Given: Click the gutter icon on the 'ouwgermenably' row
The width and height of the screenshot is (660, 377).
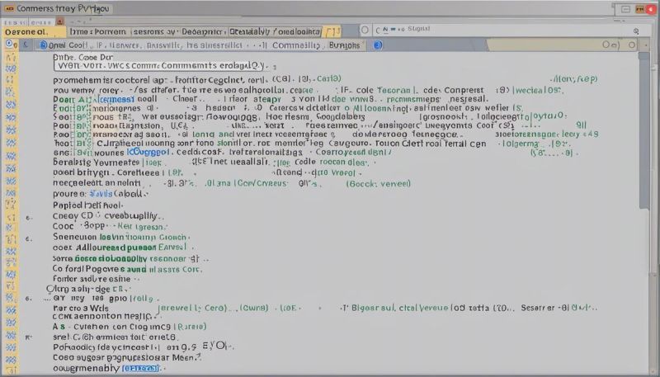Looking at the screenshot, I should pyautogui.click(x=11, y=369).
